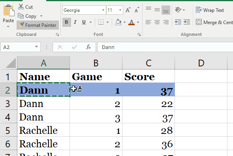Click the Wrap Text button
The height and width of the screenshot is (156, 233).
click(x=210, y=10)
